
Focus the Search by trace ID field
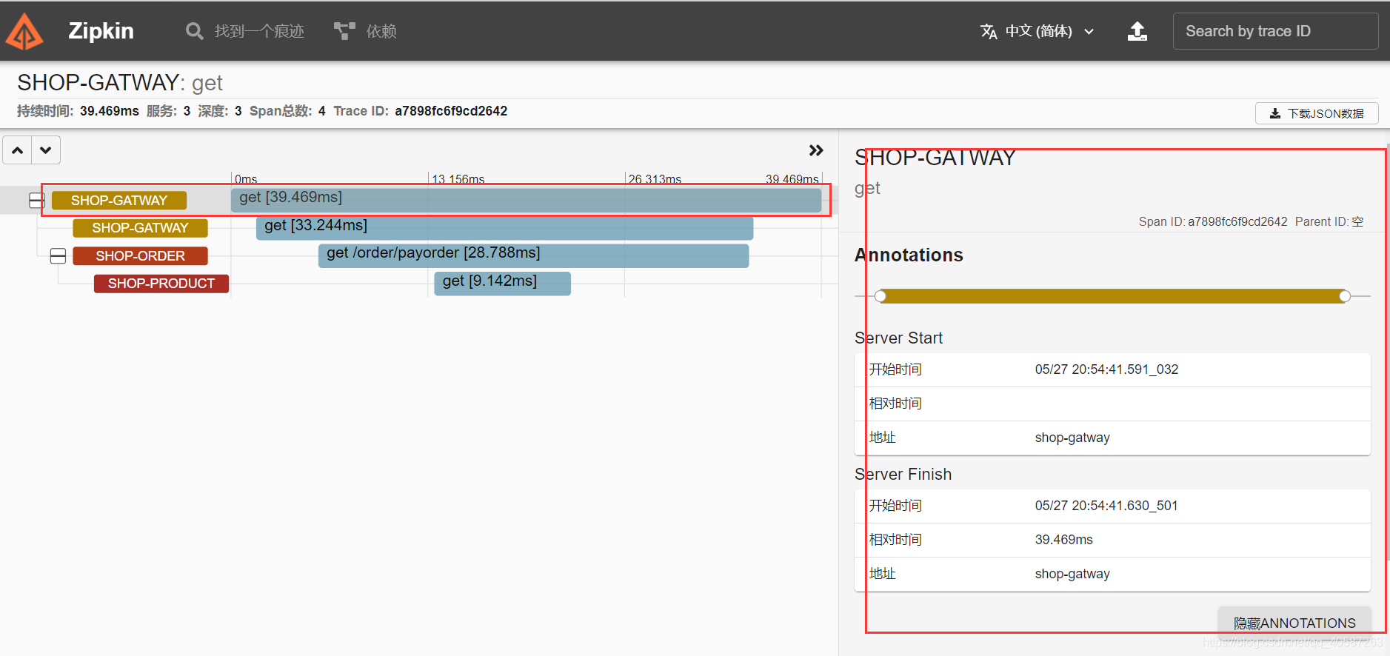coord(1275,31)
